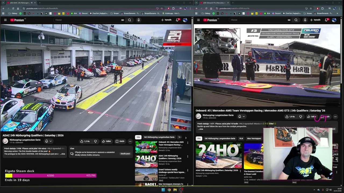Image resolution: width=344 pixels, height=193 pixels.
Task: Click the left window search field Hledat
Action: pos(87,20)
